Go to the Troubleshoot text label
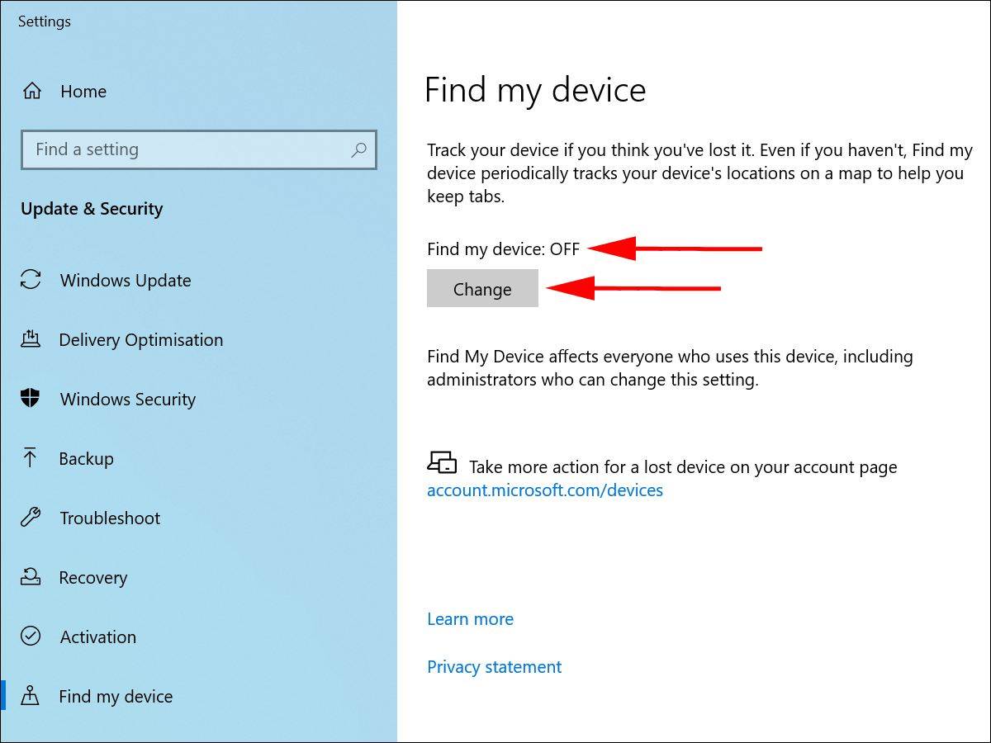This screenshot has height=743, width=991. (110, 518)
